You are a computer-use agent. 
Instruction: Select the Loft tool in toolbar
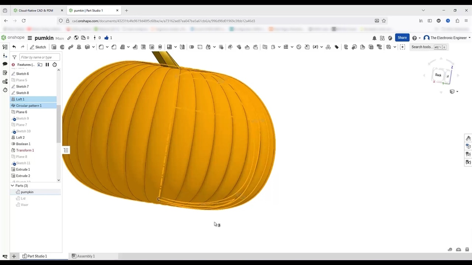tap(79, 47)
